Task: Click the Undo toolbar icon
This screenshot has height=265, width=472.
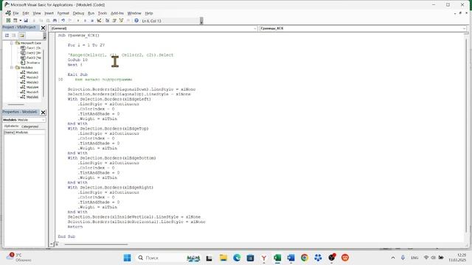Action: pos(63,21)
